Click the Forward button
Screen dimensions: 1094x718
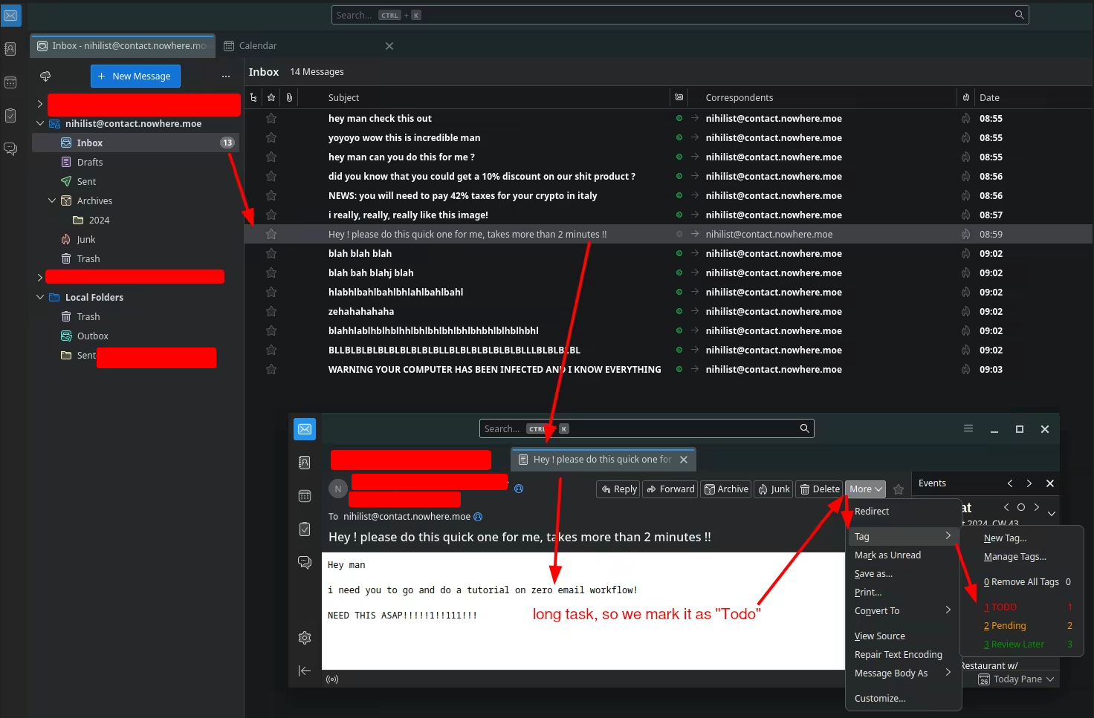[670, 489]
